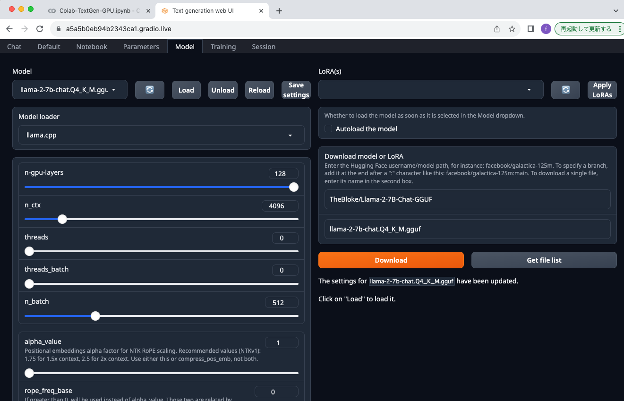The height and width of the screenshot is (401, 624).
Task: Focus the rope_freq_base number box
Action: [277, 392]
